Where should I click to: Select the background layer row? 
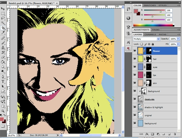click(155, 123)
